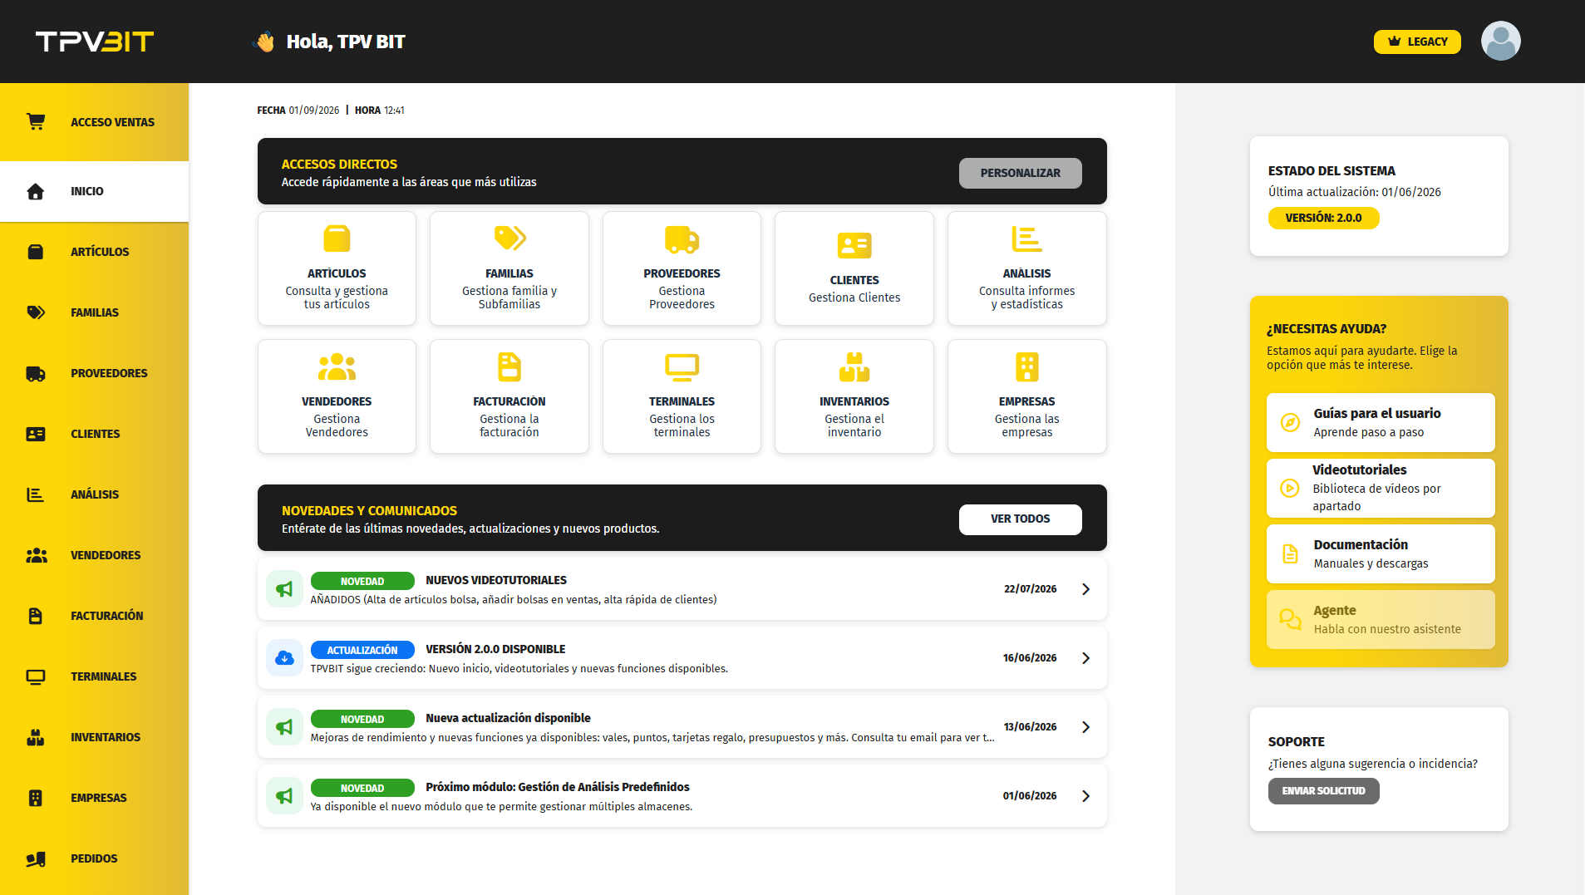Click the Análisis shortcut card chart icon
The width and height of the screenshot is (1585, 895).
(1026, 239)
